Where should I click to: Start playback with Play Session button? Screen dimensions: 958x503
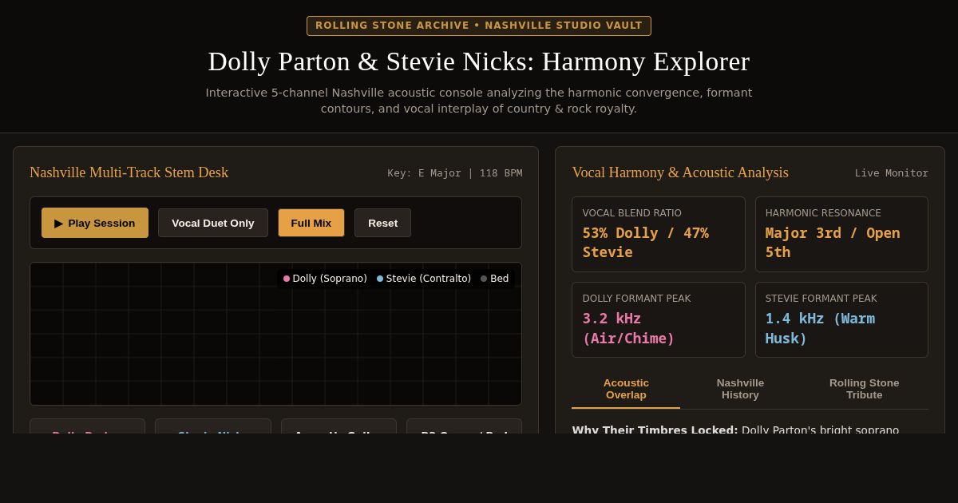pos(95,223)
